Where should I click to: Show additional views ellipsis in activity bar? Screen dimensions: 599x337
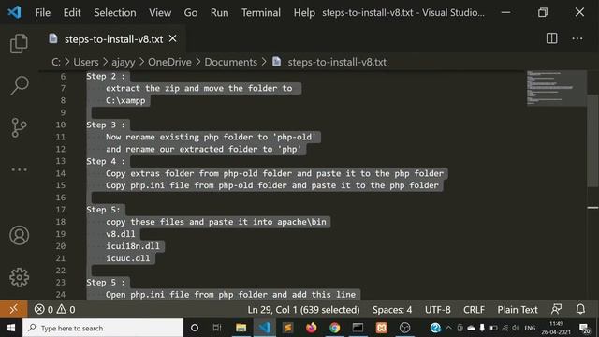pos(19,169)
